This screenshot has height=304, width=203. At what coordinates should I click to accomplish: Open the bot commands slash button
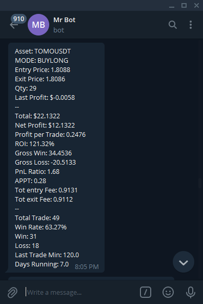tap(146, 292)
